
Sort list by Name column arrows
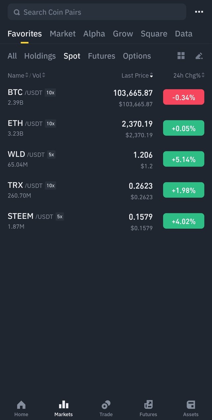point(27,75)
